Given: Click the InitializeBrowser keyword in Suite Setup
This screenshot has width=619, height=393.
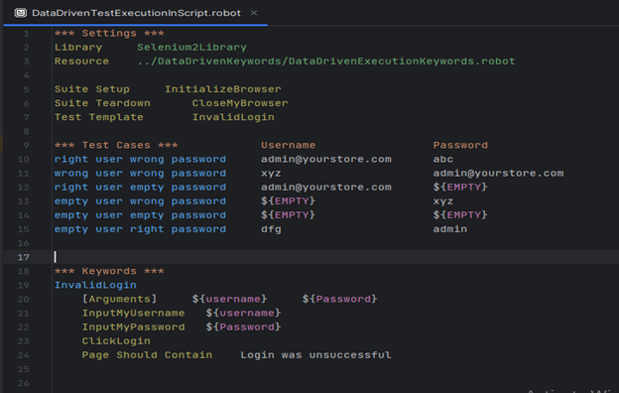Looking at the screenshot, I should pyautogui.click(x=223, y=89).
